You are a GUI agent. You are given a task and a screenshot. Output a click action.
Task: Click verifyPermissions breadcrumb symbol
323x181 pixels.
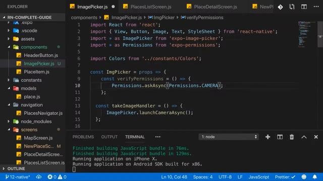click(x=205, y=18)
